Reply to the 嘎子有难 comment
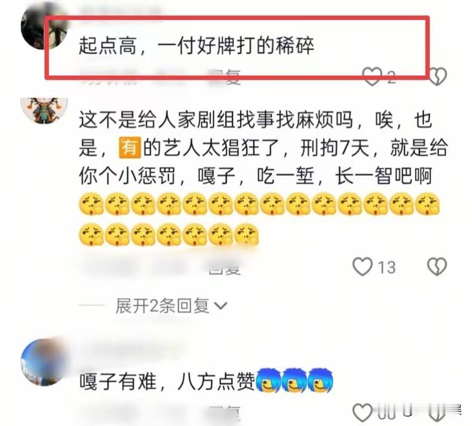 click(225, 414)
